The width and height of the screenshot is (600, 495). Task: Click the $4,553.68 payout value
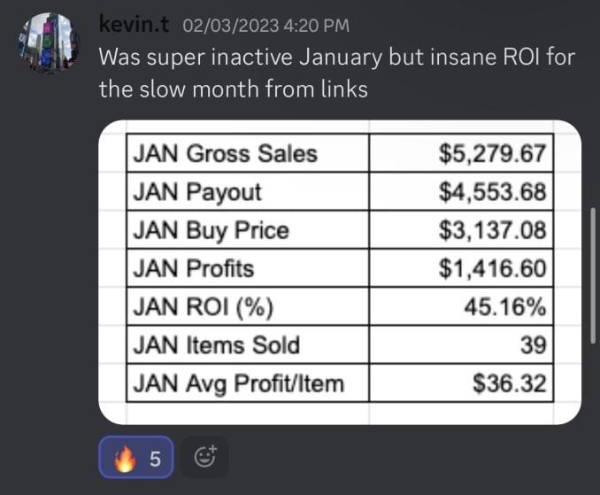click(x=494, y=191)
